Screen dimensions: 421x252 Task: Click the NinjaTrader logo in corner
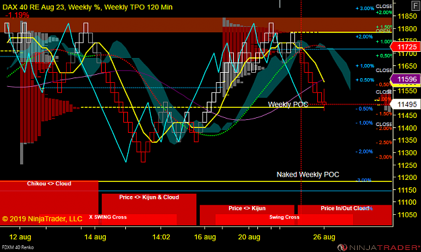pos(379,247)
